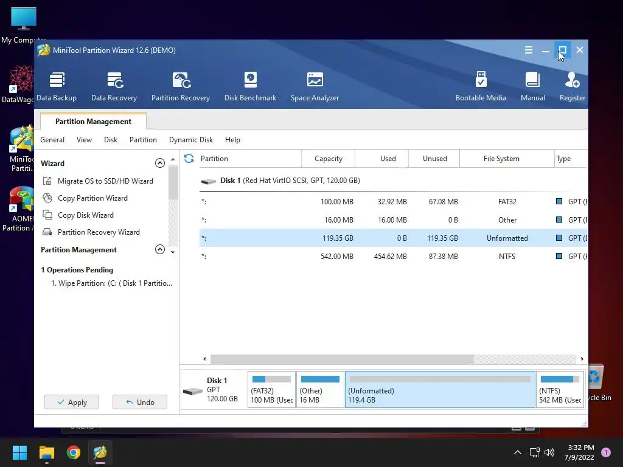Open the Partition menu
Image resolution: width=623 pixels, height=467 pixels.
[x=143, y=140]
